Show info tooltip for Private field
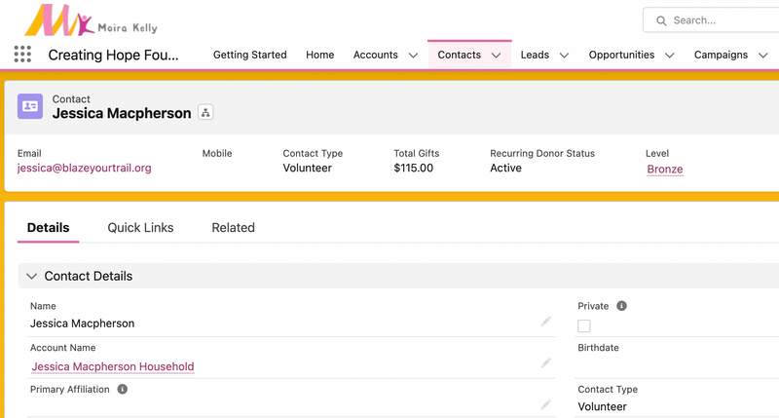 [621, 306]
